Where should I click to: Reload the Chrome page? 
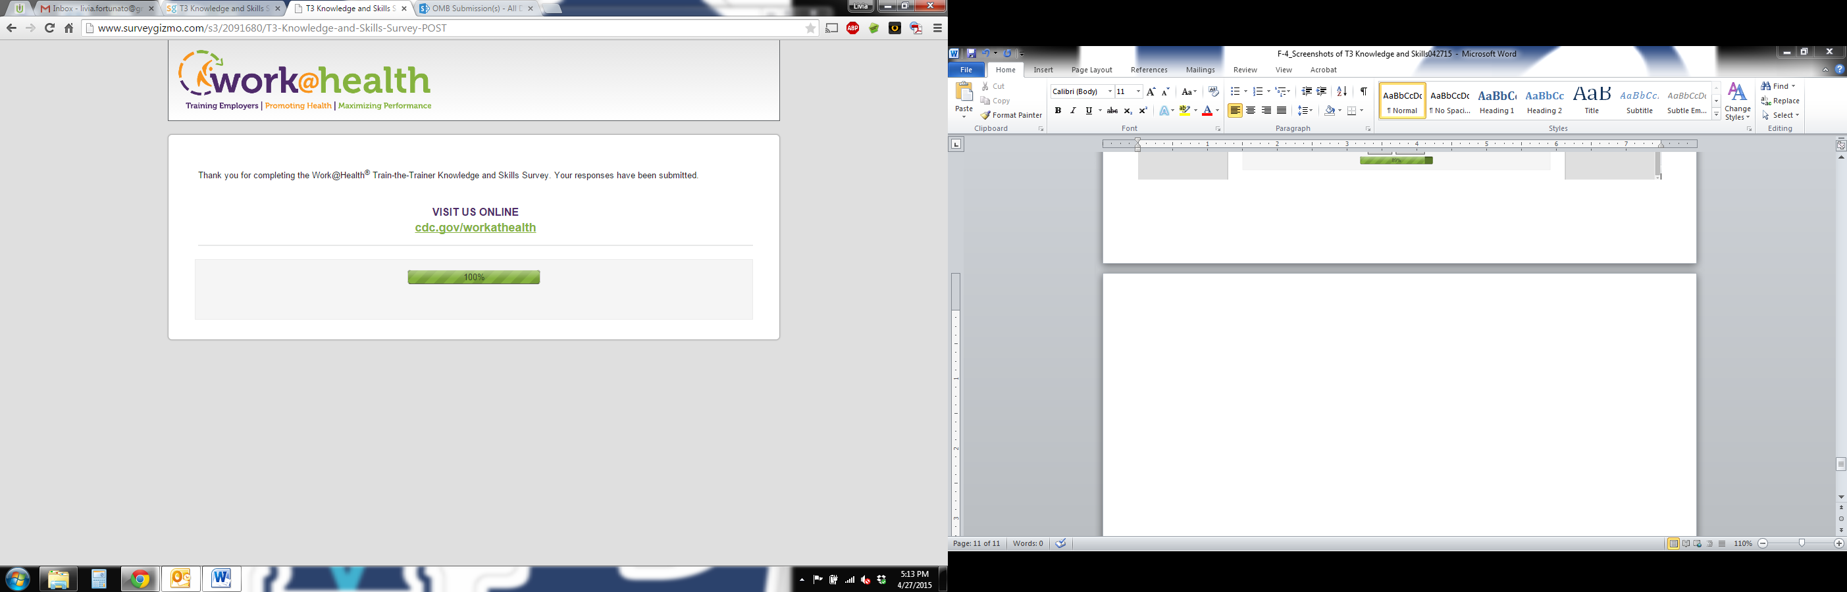pos(49,28)
